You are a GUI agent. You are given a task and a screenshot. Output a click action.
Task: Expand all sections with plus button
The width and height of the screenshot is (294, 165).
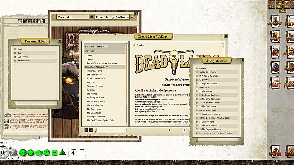(x=86, y=130)
